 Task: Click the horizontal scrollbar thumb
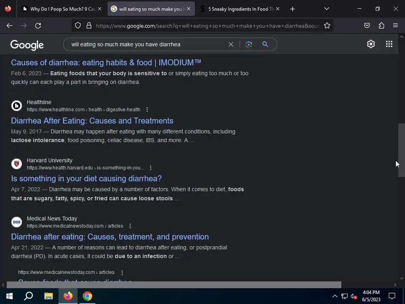click(x=174, y=285)
